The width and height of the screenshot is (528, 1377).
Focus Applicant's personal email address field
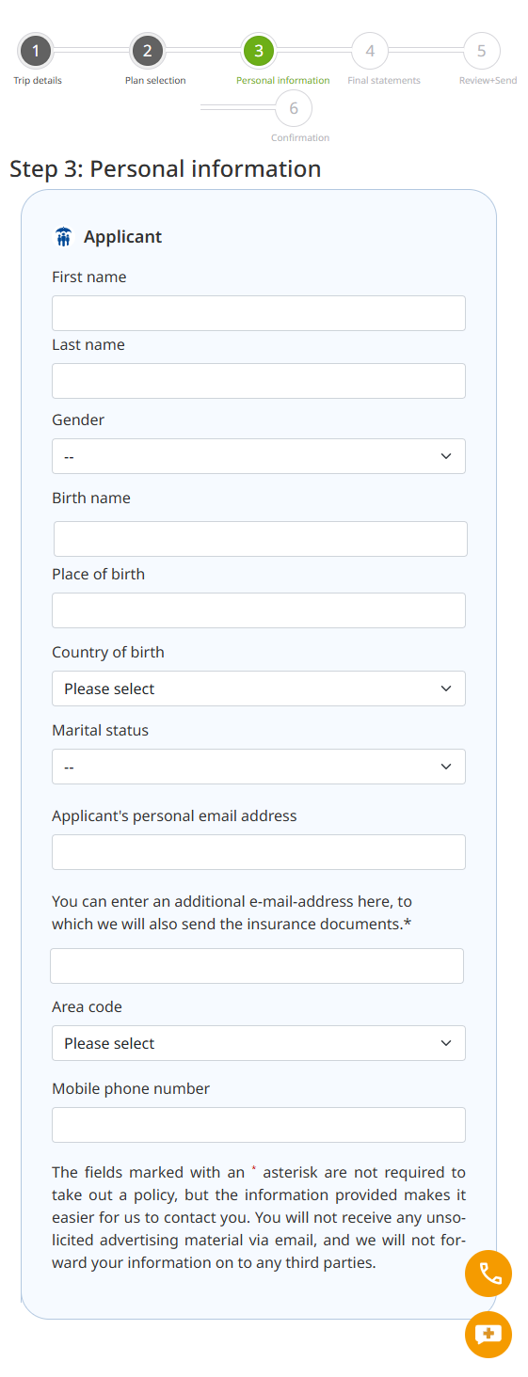click(259, 852)
